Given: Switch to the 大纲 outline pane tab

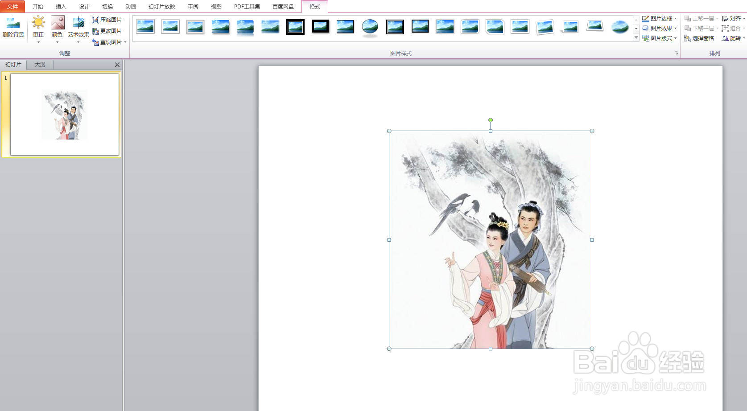Looking at the screenshot, I should pyautogui.click(x=40, y=65).
